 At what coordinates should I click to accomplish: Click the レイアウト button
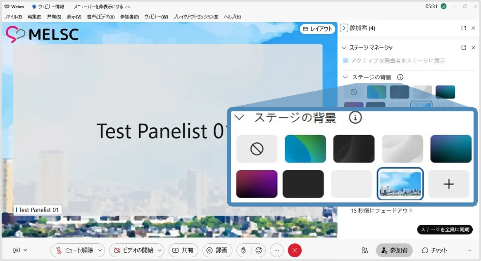(317, 29)
